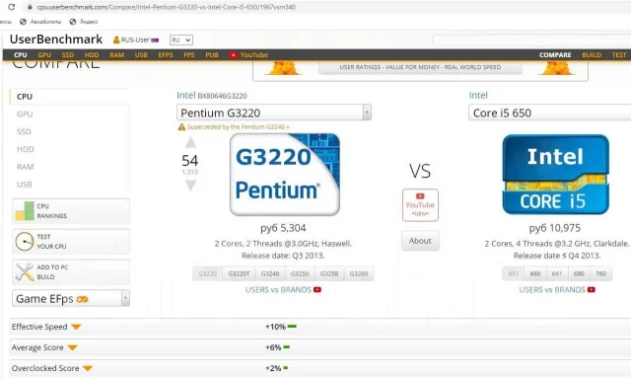Viewport: 631px width, 380px height.
Task: Choose G3250 variant button
Action: tap(300, 273)
